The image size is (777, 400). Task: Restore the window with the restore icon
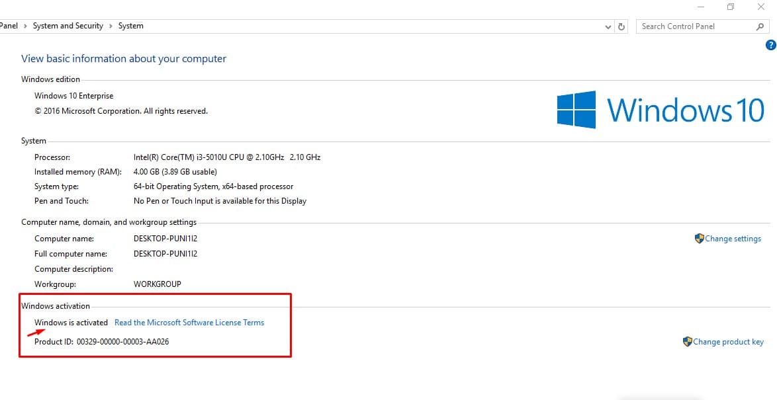pos(730,7)
